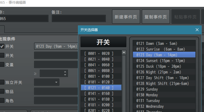Choose switch 0132 Wednesday
Viewport: 204px width, 112px height.
[164, 106]
